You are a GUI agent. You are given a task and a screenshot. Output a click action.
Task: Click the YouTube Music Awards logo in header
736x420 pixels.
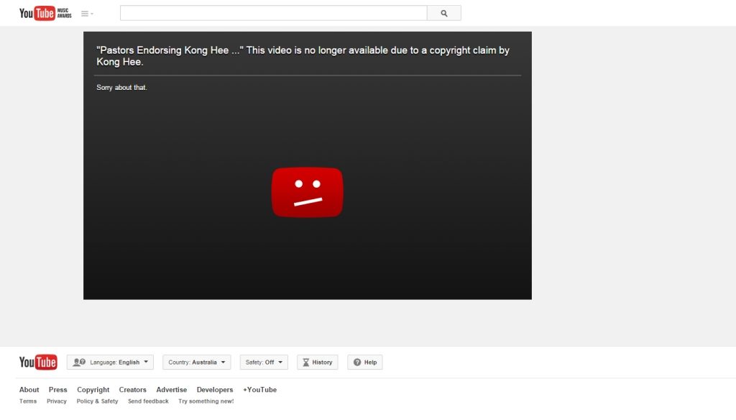point(45,13)
